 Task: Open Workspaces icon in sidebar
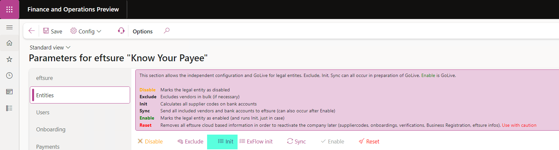pos(10,92)
